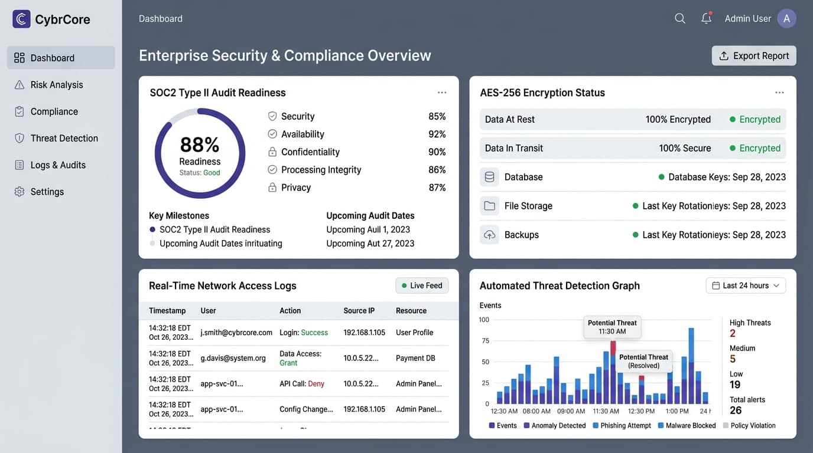Click the Anomaly Detected legend swatch

point(526,425)
